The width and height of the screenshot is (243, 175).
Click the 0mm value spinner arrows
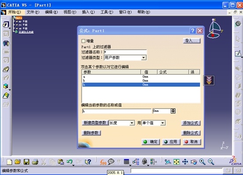pyautogui.click(x=173, y=111)
